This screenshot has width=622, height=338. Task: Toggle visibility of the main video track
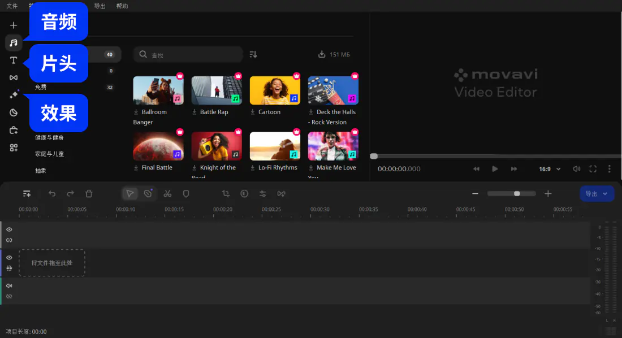click(9, 258)
